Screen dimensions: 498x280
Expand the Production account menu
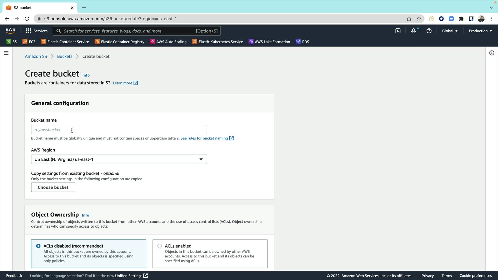coord(480,31)
